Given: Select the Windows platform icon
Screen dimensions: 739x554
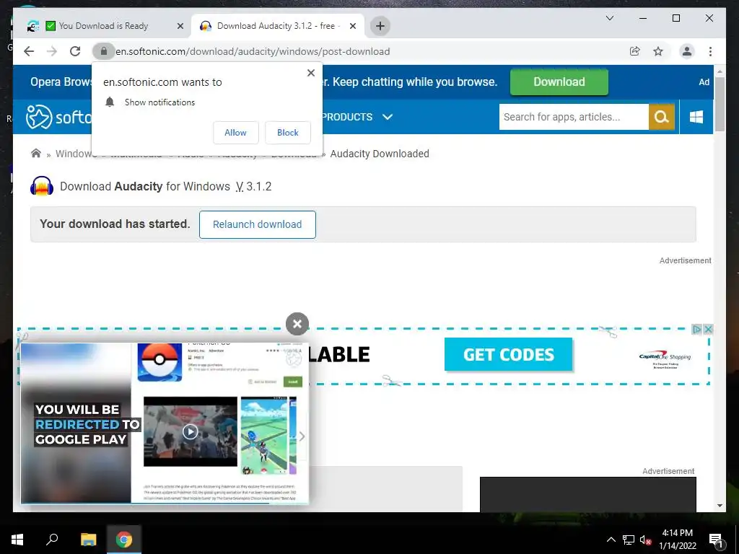Looking at the screenshot, I should tap(696, 117).
